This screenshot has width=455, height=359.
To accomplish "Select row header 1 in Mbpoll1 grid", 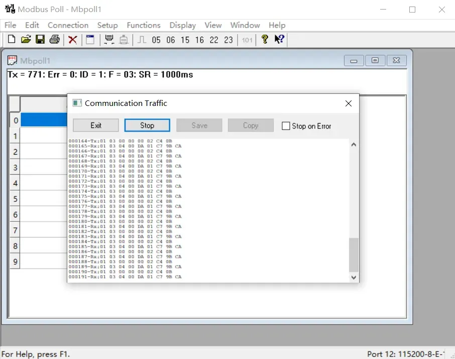I will tap(15, 136).
